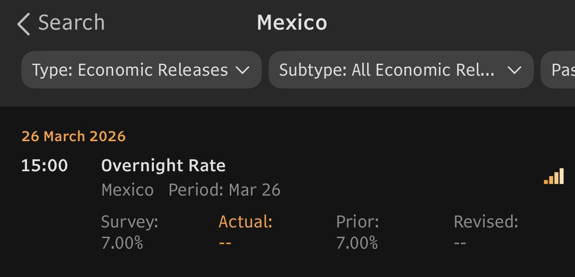Open the Overnight Rate release entry

(163, 166)
